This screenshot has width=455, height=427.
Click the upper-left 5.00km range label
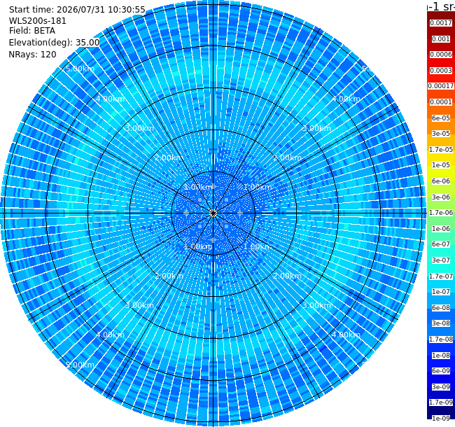(x=80, y=69)
